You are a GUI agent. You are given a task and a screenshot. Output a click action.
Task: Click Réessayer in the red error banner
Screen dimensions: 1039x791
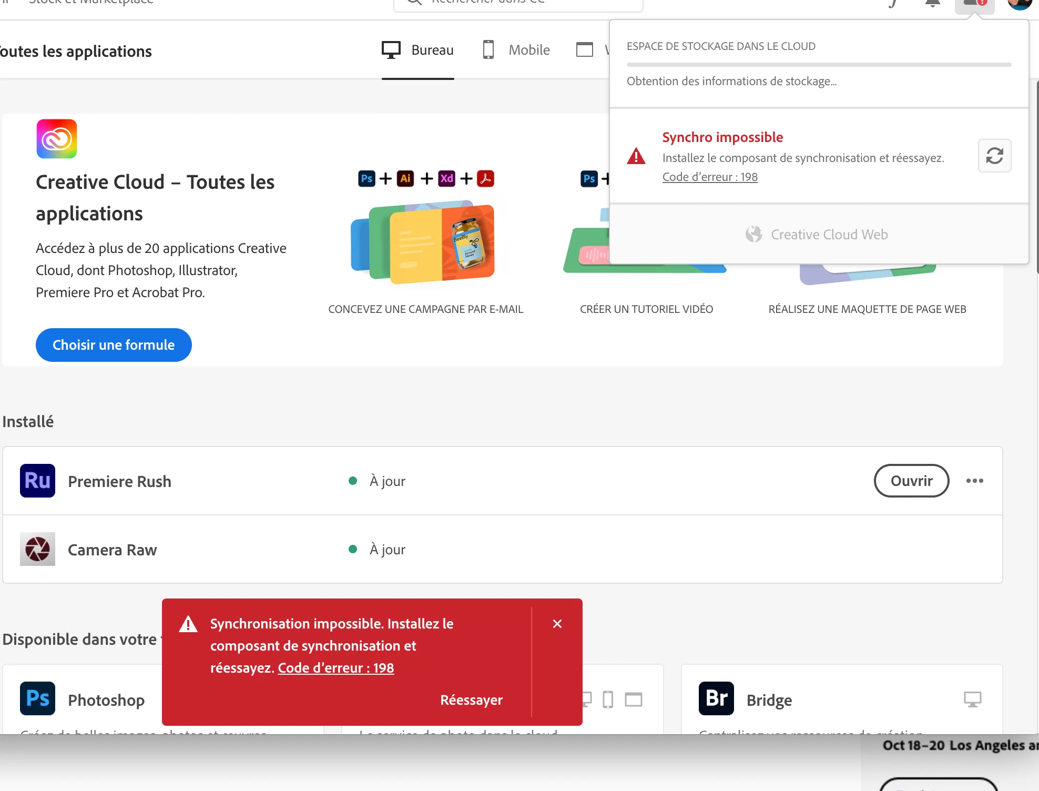[471, 700]
